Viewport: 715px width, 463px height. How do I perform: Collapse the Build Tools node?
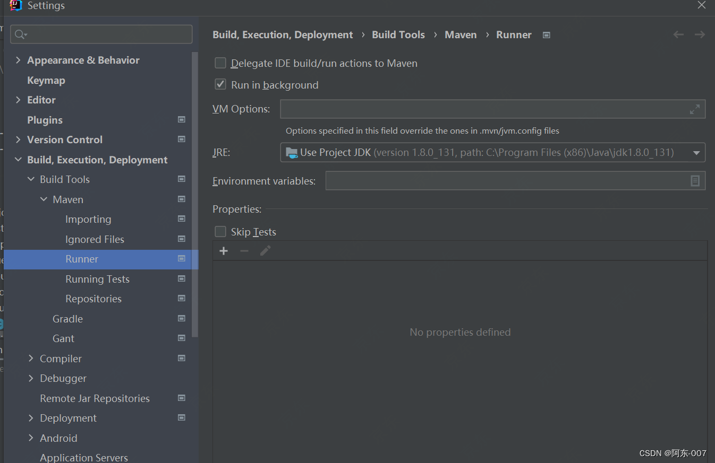click(31, 179)
